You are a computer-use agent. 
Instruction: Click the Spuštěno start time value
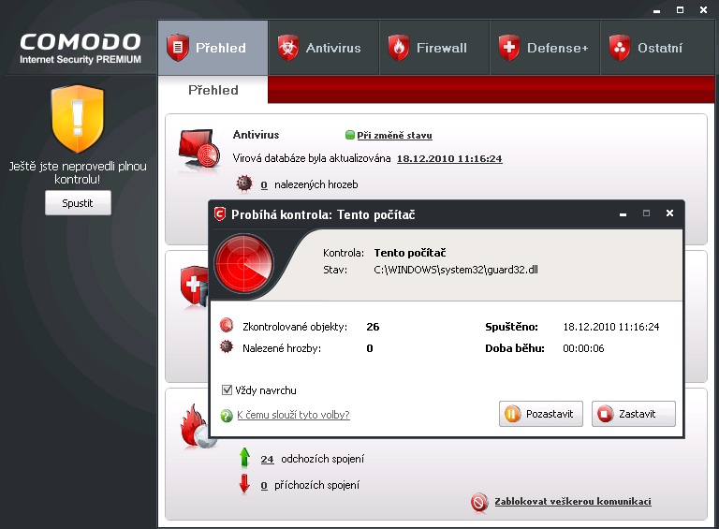coord(610,327)
